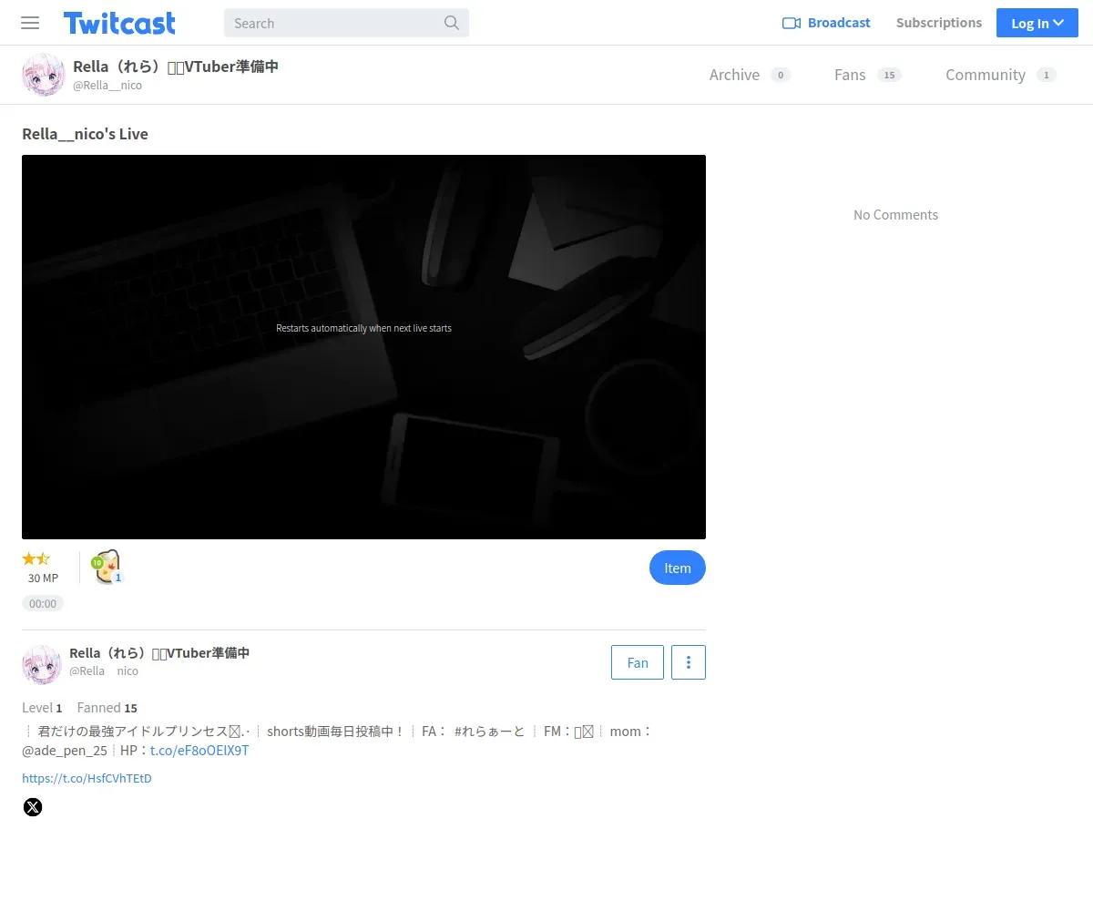
Task: Click the Broadcast camera icon
Action: [x=792, y=23]
